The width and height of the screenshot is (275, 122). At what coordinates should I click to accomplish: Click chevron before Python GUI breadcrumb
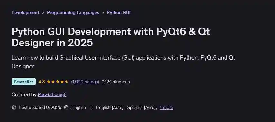(x=103, y=13)
